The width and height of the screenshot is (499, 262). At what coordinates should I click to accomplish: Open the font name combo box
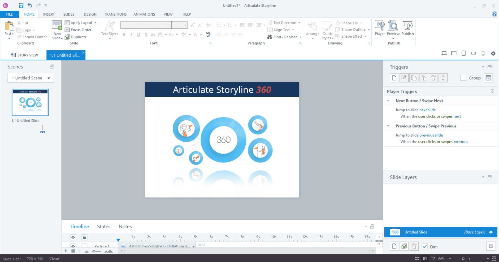pos(146,25)
